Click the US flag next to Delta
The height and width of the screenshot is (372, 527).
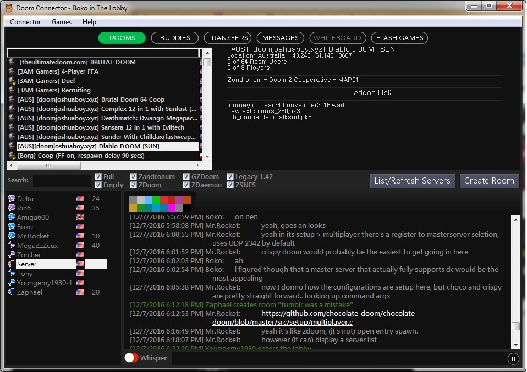click(x=80, y=198)
